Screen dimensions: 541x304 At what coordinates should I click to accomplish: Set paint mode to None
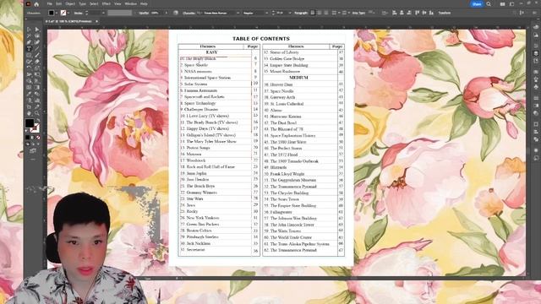tap(38, 137)
